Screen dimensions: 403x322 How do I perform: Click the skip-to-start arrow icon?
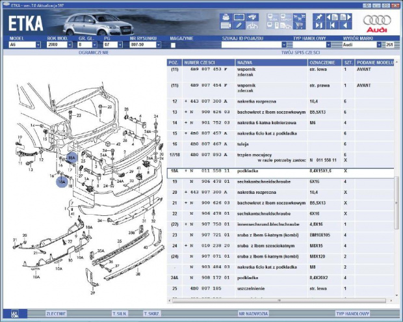[x=332, y=25]
